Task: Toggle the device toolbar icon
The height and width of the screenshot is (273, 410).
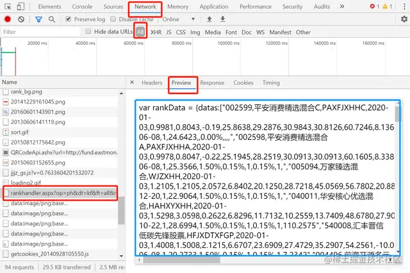Action: click(x=20, y=6)
